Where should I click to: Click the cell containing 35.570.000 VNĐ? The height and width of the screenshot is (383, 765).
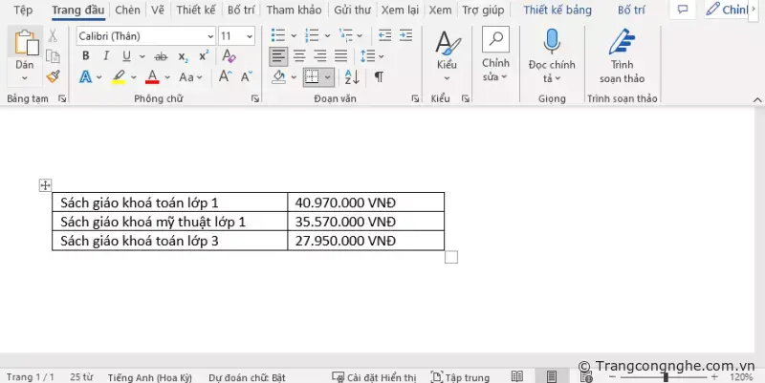coord(365,222)
